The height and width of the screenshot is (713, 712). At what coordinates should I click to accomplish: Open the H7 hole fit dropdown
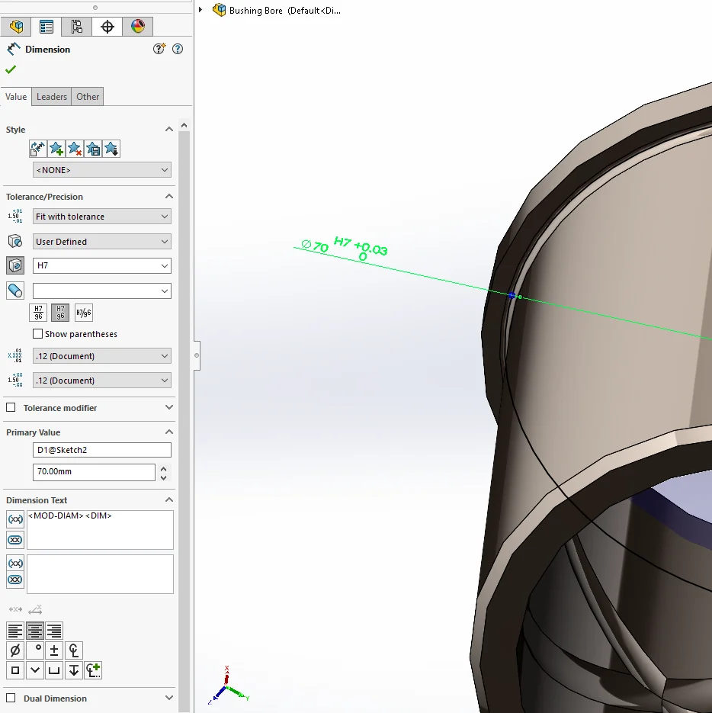[x=101, y=266]
